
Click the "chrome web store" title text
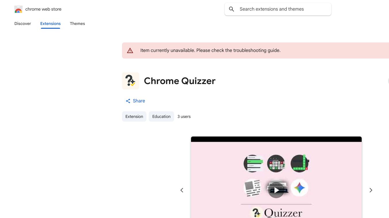(x=43, y=9)
